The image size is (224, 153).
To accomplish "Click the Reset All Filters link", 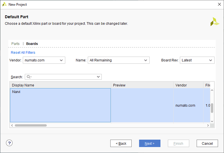I will (23, 53).
